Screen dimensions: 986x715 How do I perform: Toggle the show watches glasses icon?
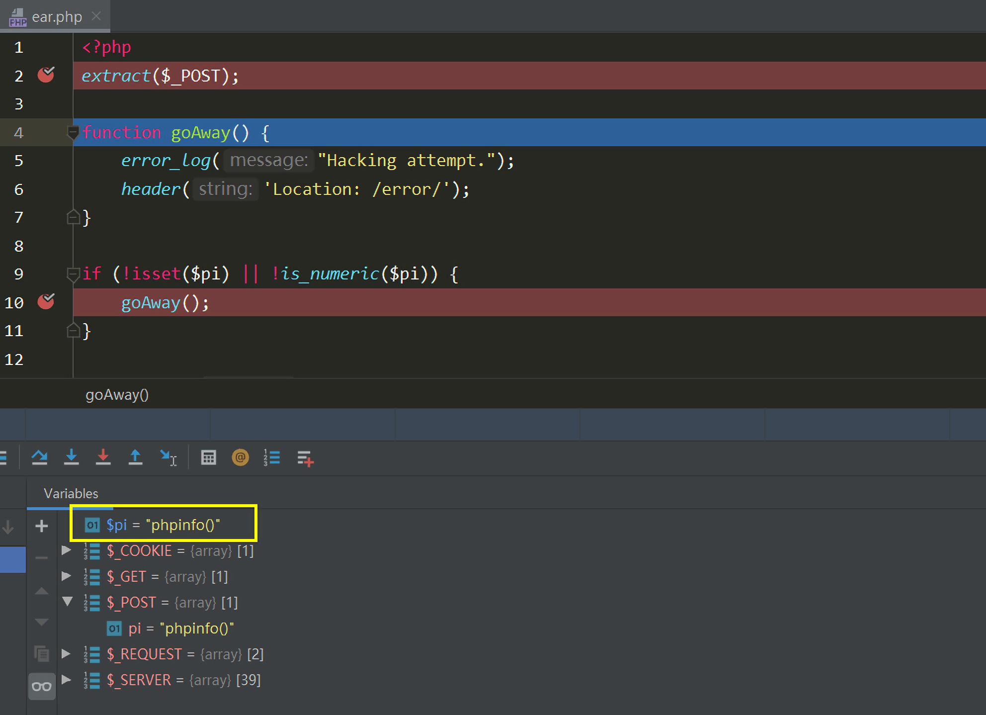42,687
